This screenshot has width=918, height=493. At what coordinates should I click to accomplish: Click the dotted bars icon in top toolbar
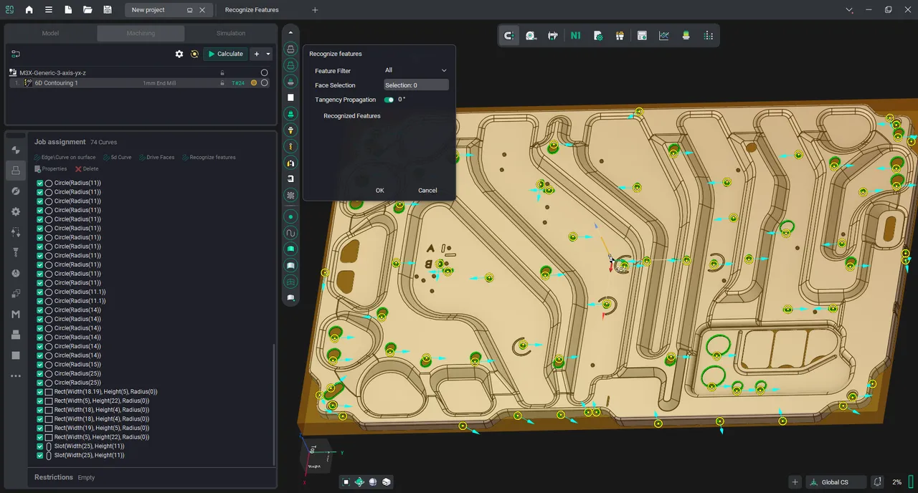709,35
